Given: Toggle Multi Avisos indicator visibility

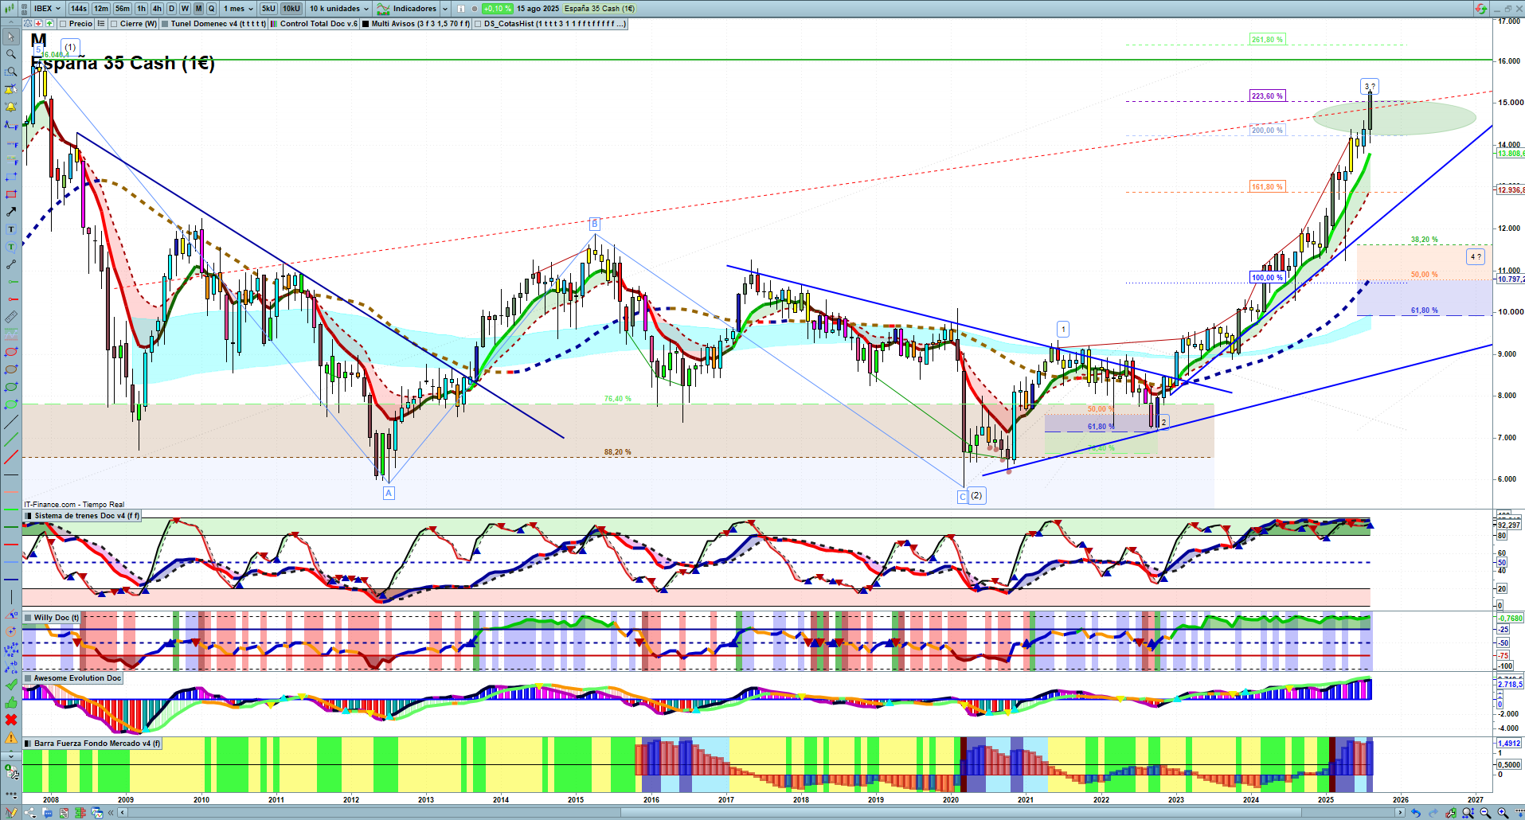Looking at the screenshot, I should [x=366, y=24].
